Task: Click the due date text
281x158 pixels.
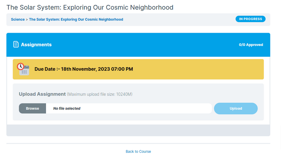Action: pyautogui.click(x=84, y=69)
